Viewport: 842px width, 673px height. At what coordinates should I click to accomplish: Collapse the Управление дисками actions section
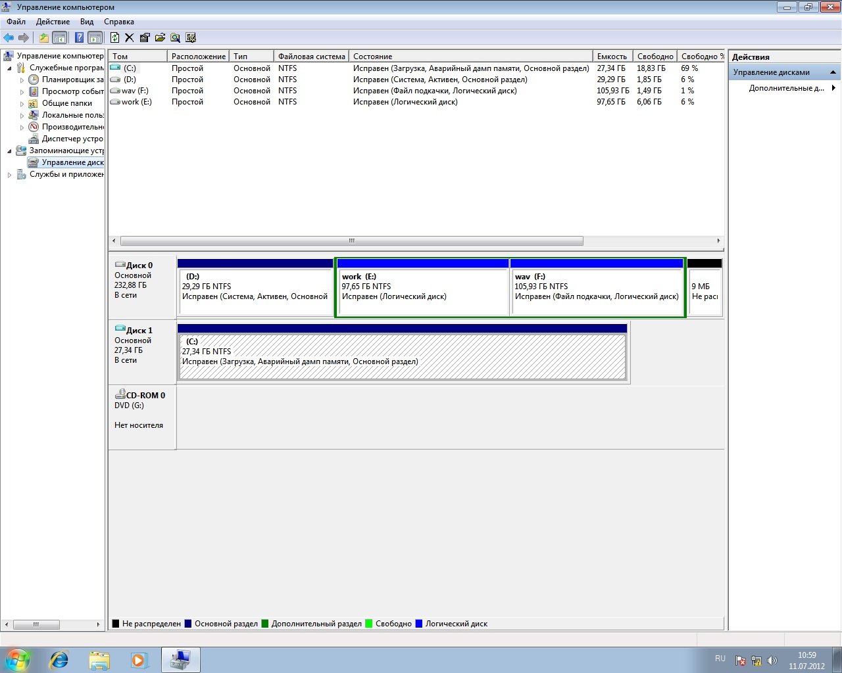tap(833, 72)
